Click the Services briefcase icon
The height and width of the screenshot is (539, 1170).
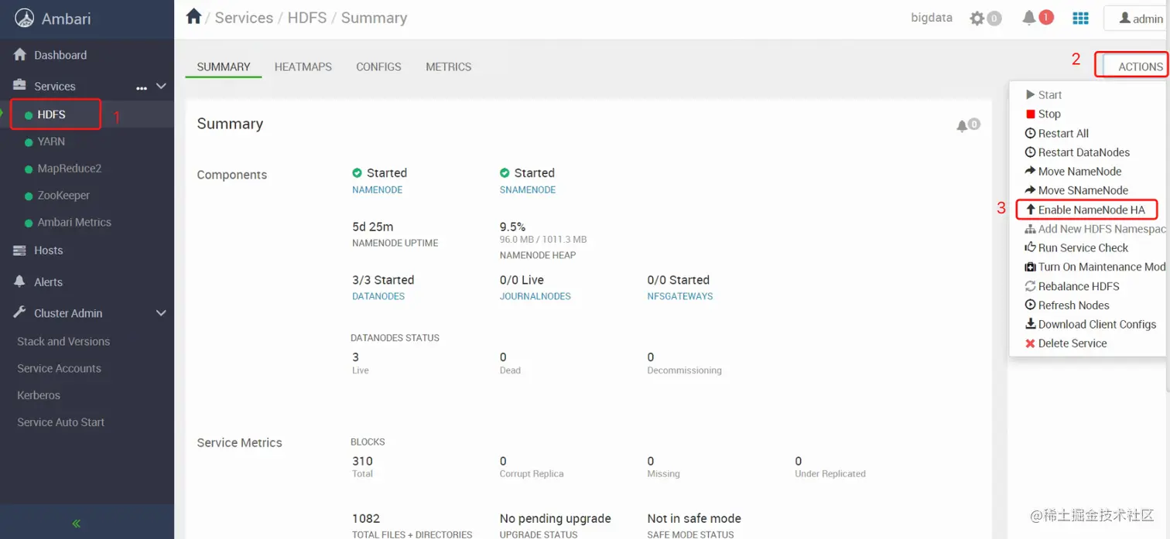tap(20, 86)
